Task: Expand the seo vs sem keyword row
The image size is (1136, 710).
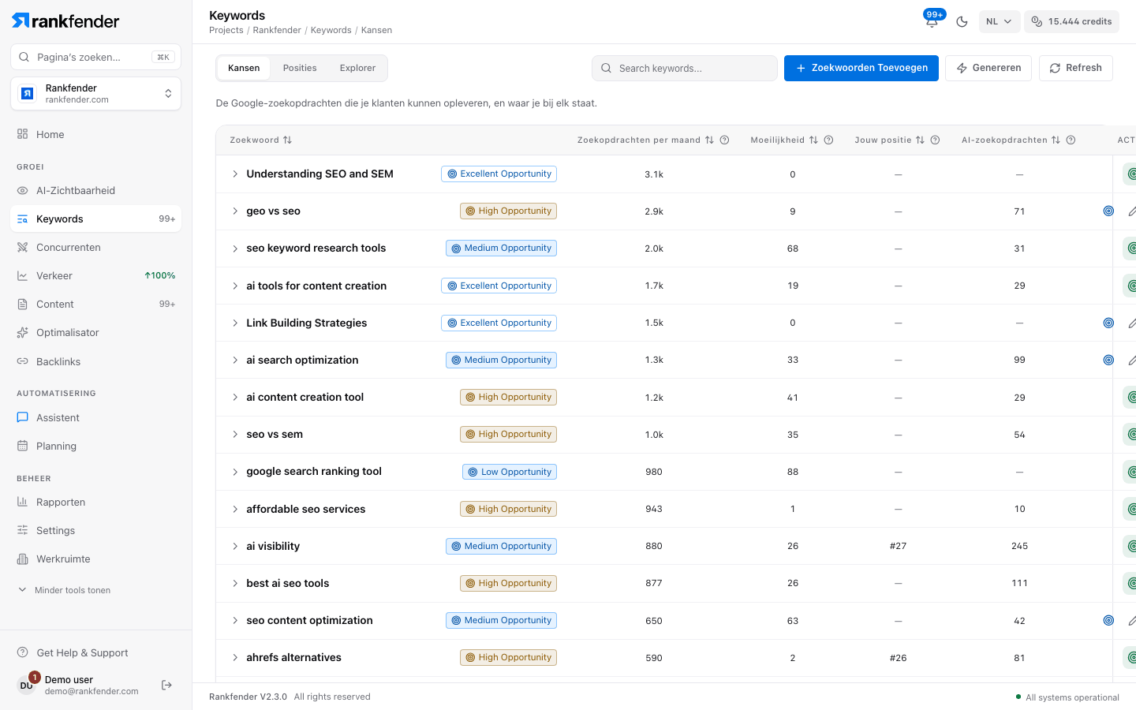Action: pyautogui.click(x=234, y=435)
